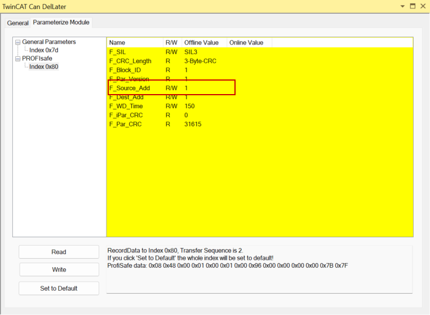Image resolution: width=430 pixels, height=315 pixels.
Task: Click the 0 value of F_iPar_CRC
Action: [x=186, y=115]
